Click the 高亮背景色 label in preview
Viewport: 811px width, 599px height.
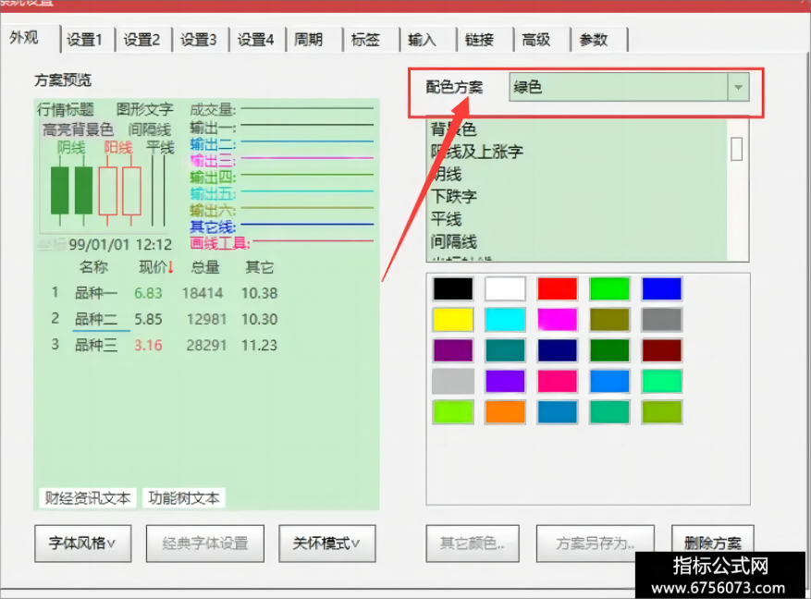78,129
